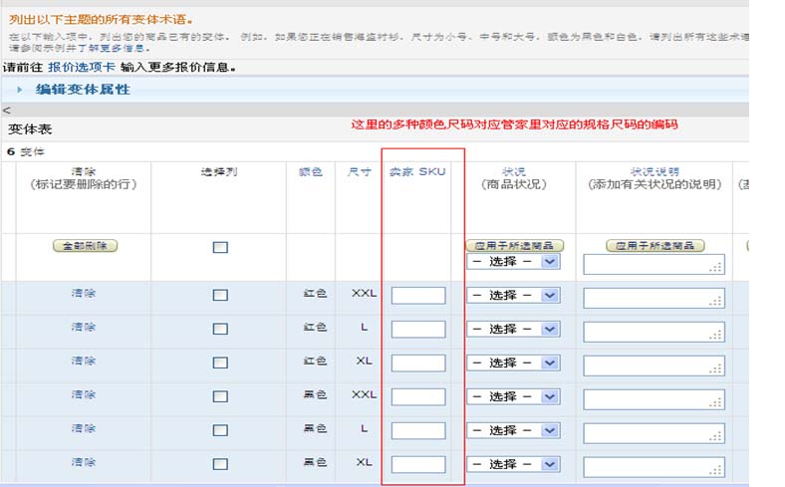Tick the checkbox for 黑色 L row
The image size is (785, 487).
(220, 430)
